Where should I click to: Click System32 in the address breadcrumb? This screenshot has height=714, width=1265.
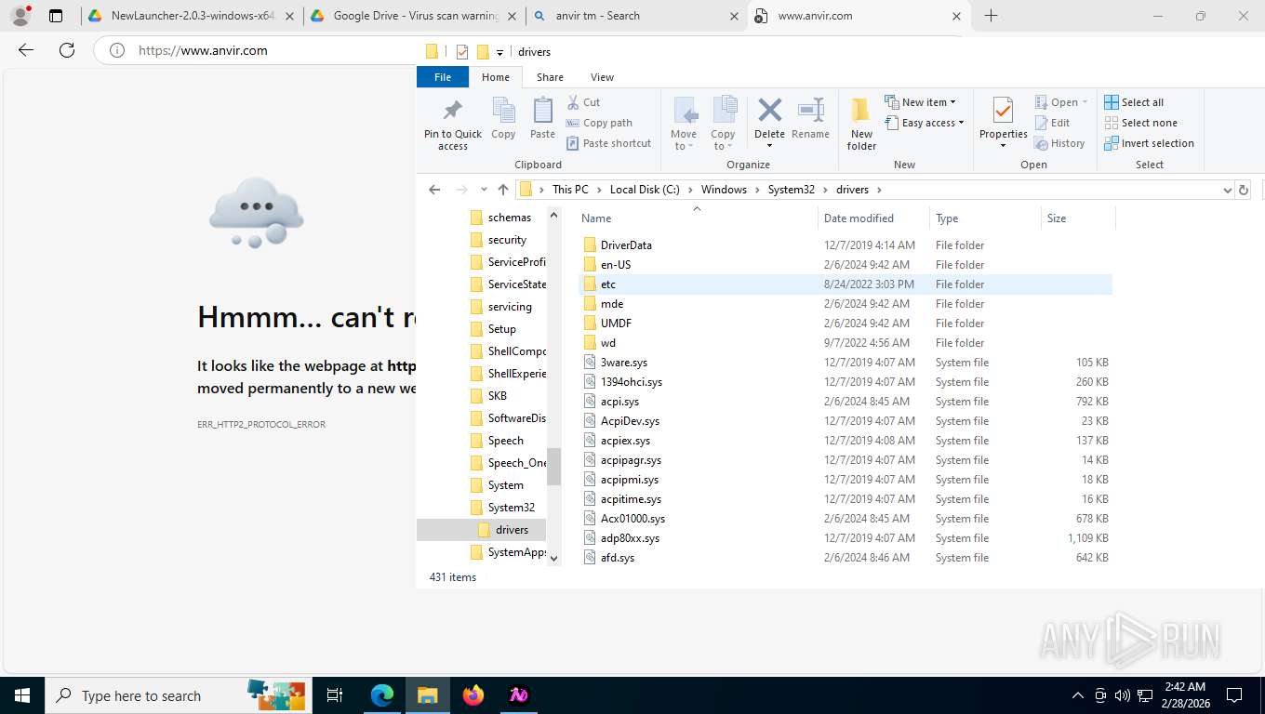coord(791,190)
